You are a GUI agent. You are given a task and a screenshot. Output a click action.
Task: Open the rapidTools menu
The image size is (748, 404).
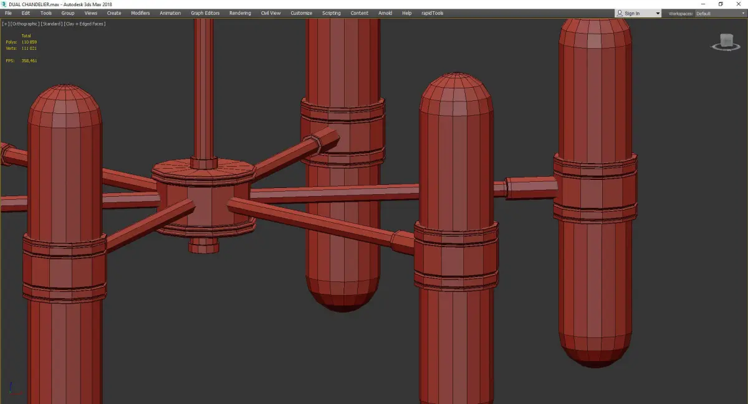[x=432, y=13]
